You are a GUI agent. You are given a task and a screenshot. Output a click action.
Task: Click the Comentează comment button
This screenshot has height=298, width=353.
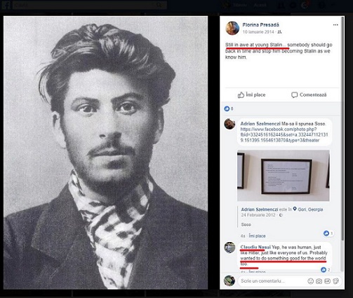pos(309,95)
